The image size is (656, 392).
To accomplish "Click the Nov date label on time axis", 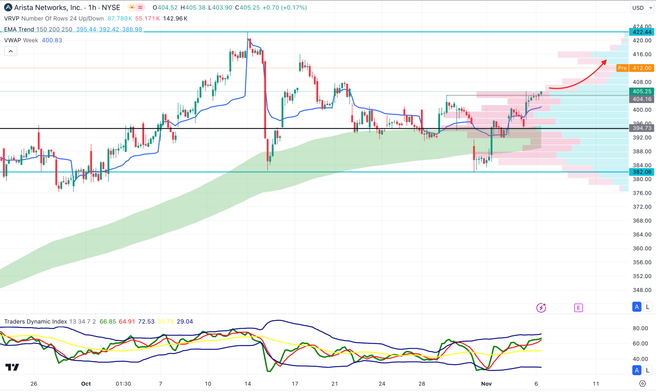I will (486, 384).
